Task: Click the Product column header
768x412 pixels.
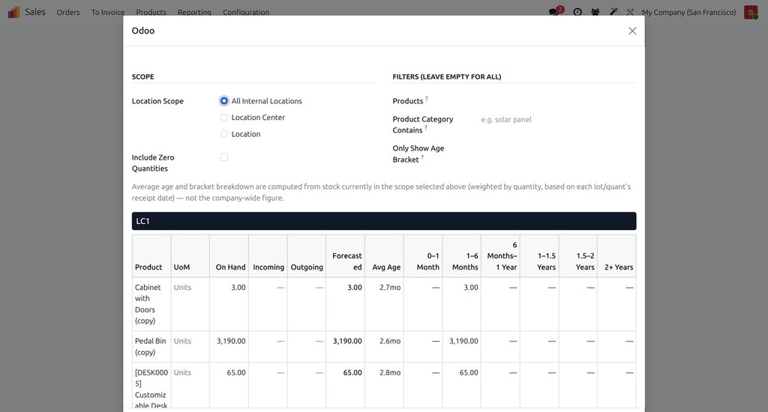Action: point(151,256)
